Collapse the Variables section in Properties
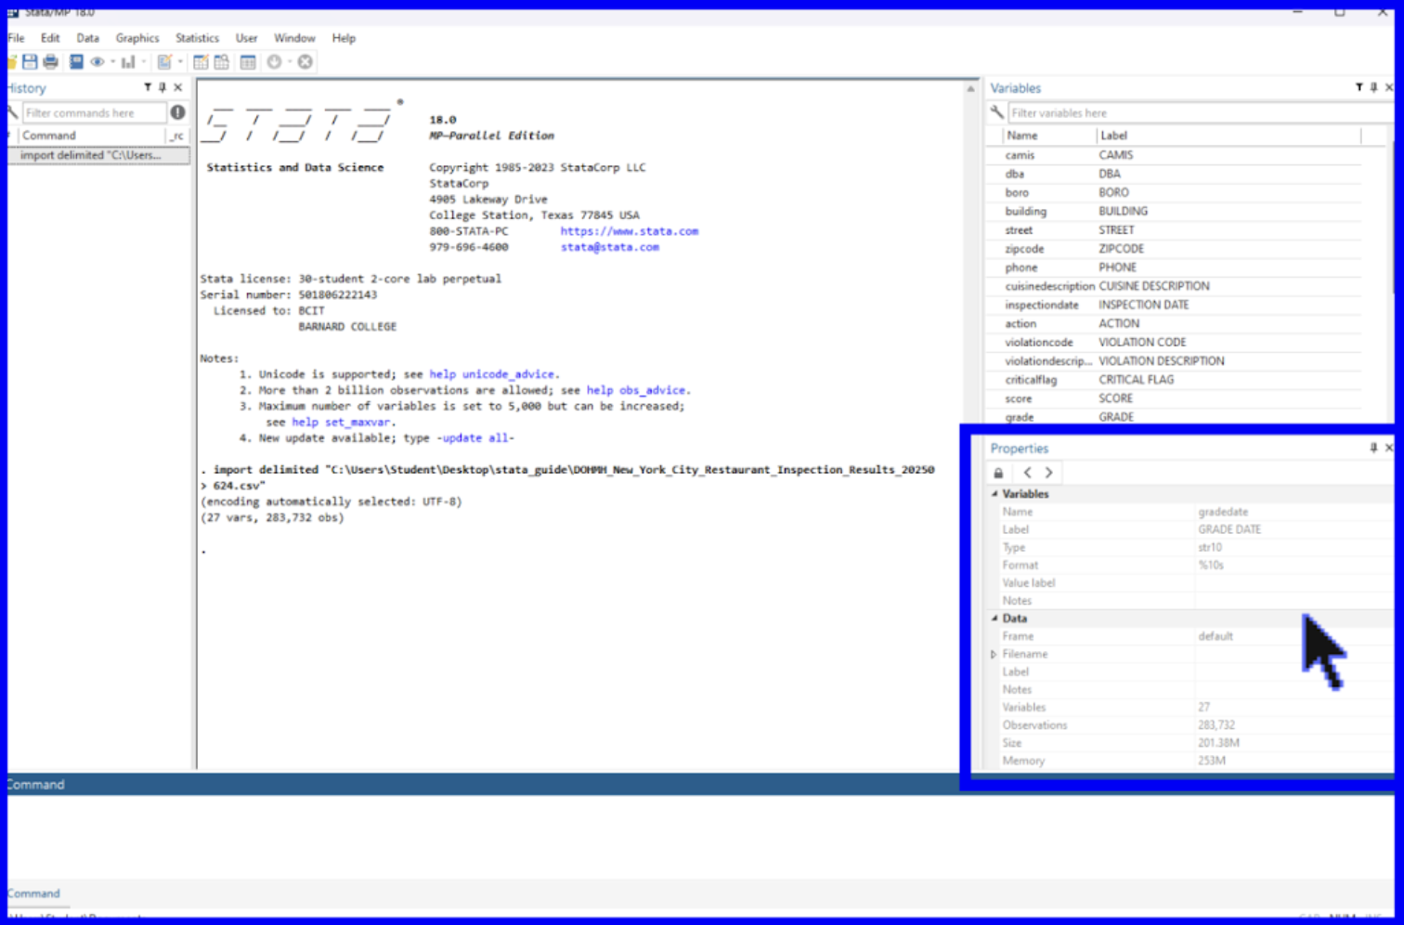1404x925 pixels. [994, 494]
